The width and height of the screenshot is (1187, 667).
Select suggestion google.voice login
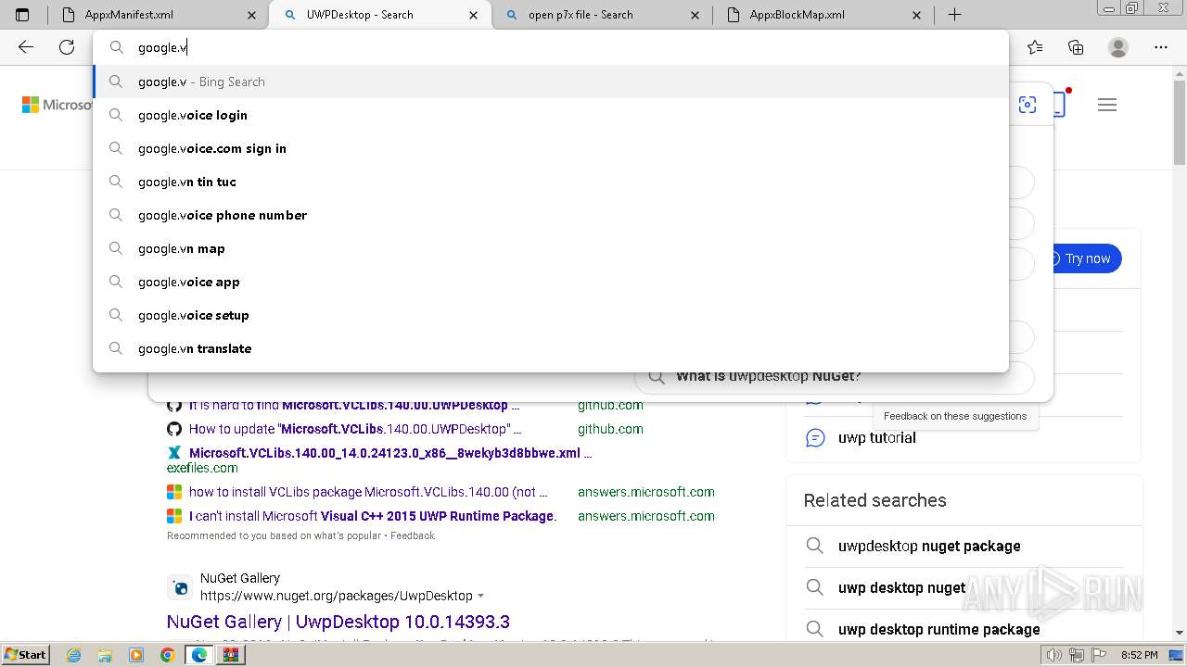coord(551,115)
